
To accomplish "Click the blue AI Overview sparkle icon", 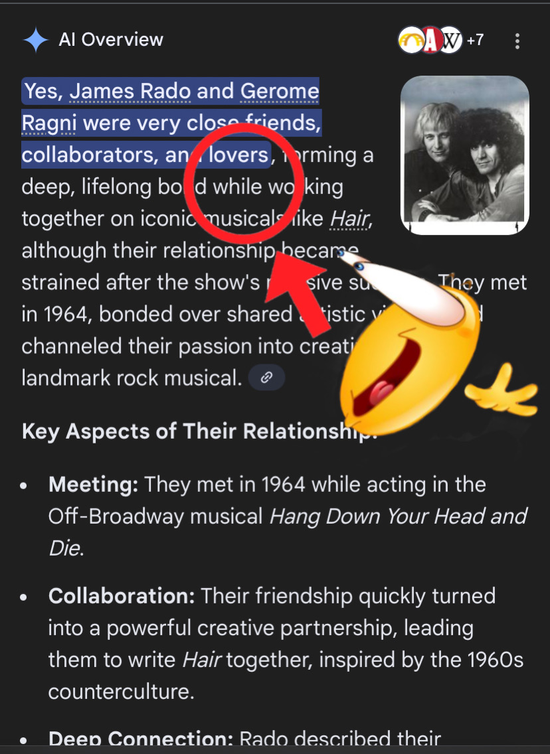I will pos(36,40).
